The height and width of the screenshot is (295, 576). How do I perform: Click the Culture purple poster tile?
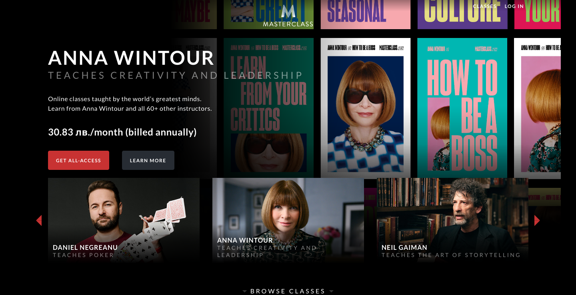(462, 14)
